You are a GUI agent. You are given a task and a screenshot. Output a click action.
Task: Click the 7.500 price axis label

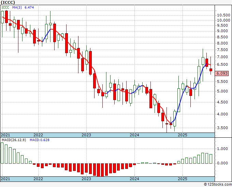point(222,50)
